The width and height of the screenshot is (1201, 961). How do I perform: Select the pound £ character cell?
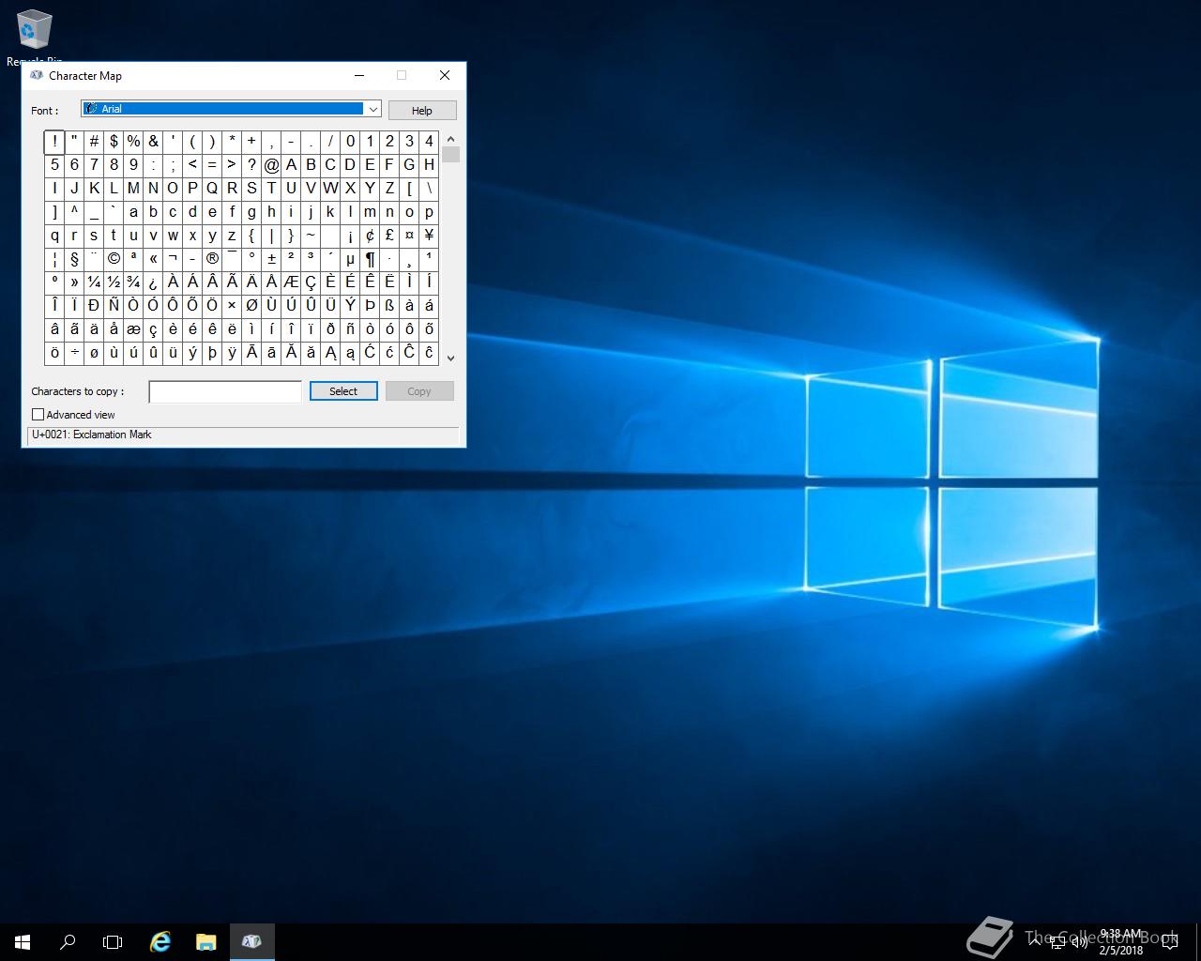point(389,236)
